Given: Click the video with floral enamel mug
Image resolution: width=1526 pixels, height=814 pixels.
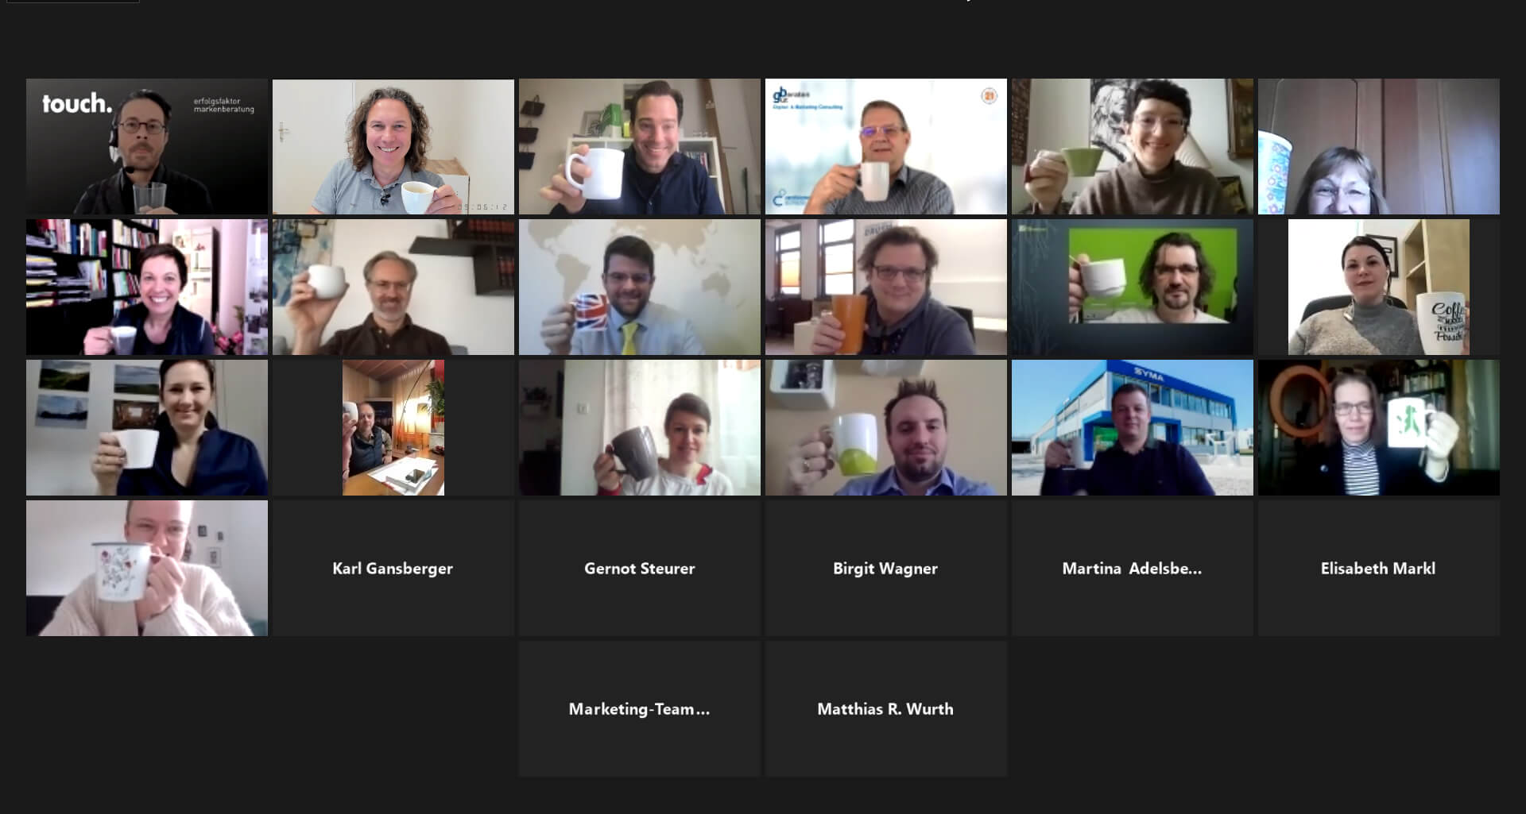Looking at the screenshot, I should tap(147, 568).
